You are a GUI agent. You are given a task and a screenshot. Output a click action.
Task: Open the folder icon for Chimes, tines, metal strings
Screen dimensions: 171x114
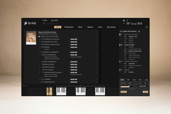click(39, 36)
